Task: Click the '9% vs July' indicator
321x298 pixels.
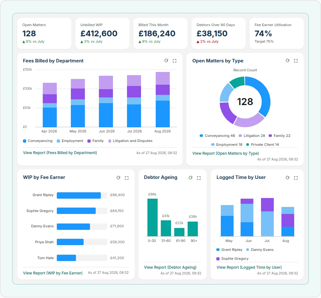Action: tap(149, 41)
